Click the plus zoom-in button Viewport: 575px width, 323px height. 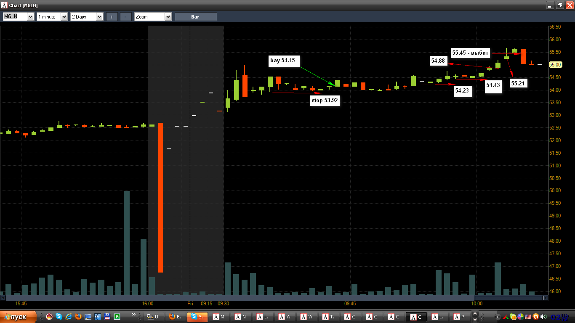pos(112,17)
